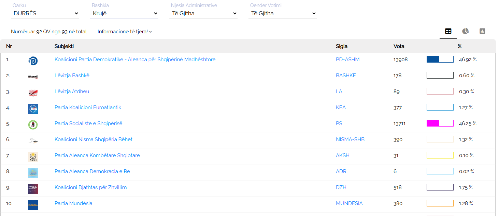Screen dimensions: 499x216
Task: Click Lëvizja Atdheu party logo
Action: click(x=33, y=93)
